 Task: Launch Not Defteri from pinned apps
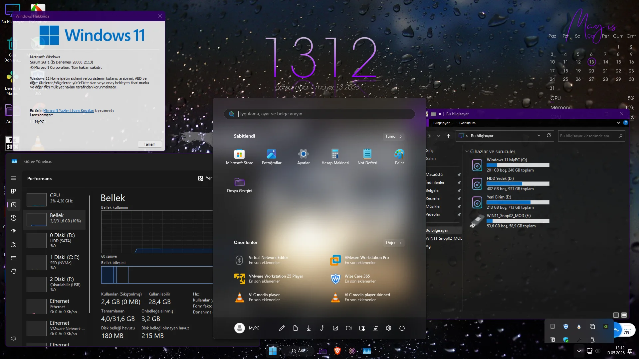[367, 157]
